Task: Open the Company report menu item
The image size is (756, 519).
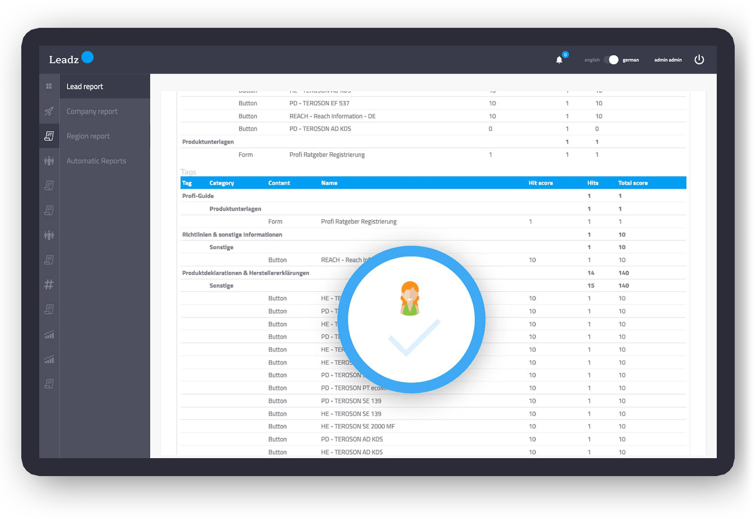Action: [92, 111]
